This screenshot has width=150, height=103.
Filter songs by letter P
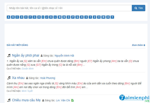pyautogui.click(x=73, y=17)
